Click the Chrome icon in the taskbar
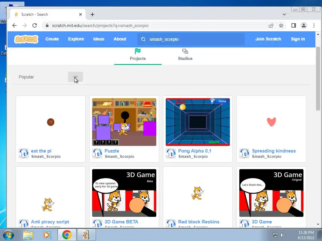The width and height of the screenshot is (322, 241). pyautogui.click(x=67, y=235)
